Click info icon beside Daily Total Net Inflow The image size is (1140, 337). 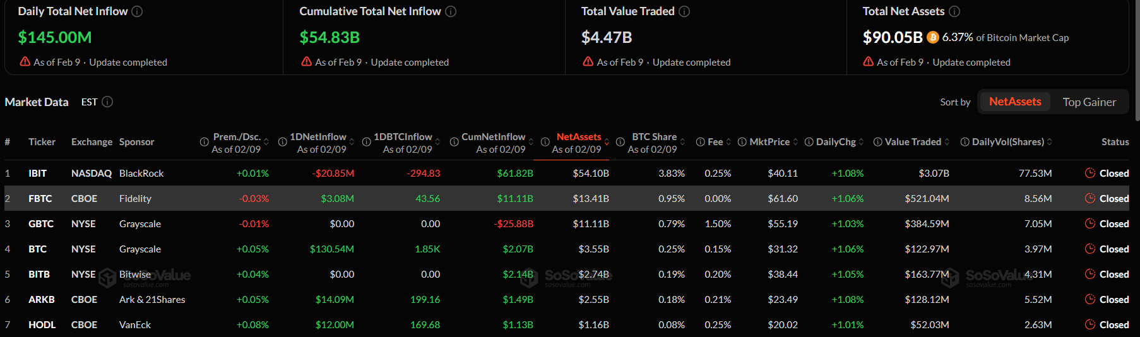click(137, 11)
